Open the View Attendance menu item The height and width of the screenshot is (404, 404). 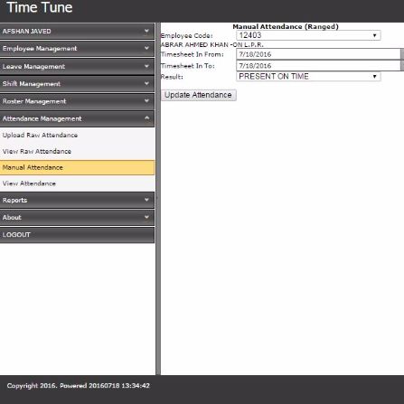click(77, 183)
